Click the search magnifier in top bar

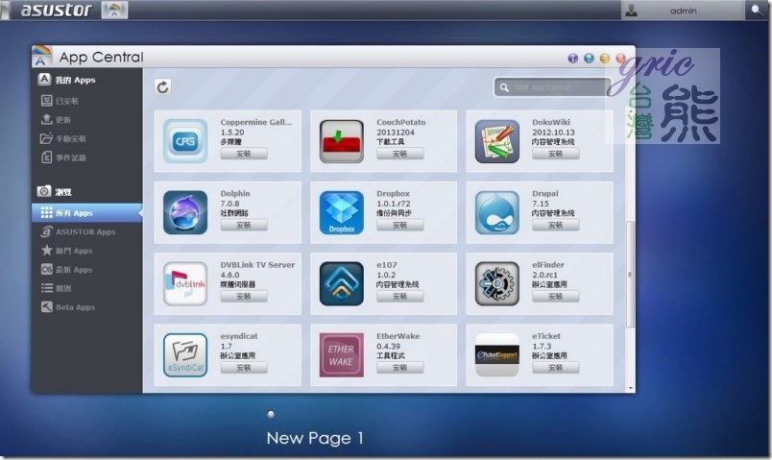click(757, 10)
